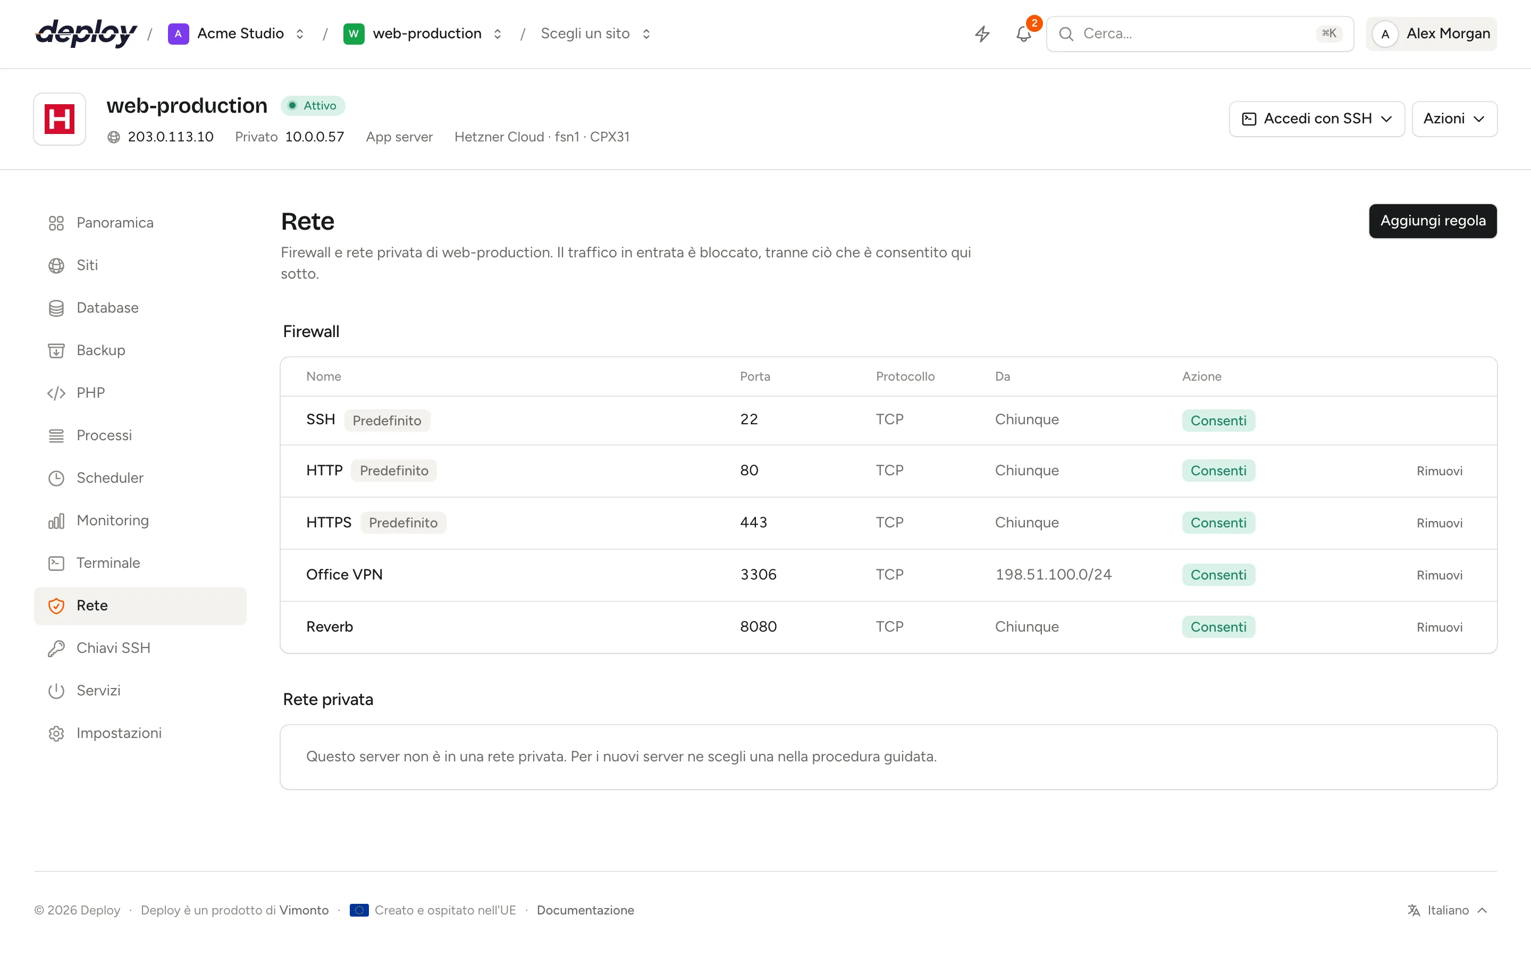Open the lightning bolt quick actions icon
The image size is (1531, 957).
tap(982, 33)
